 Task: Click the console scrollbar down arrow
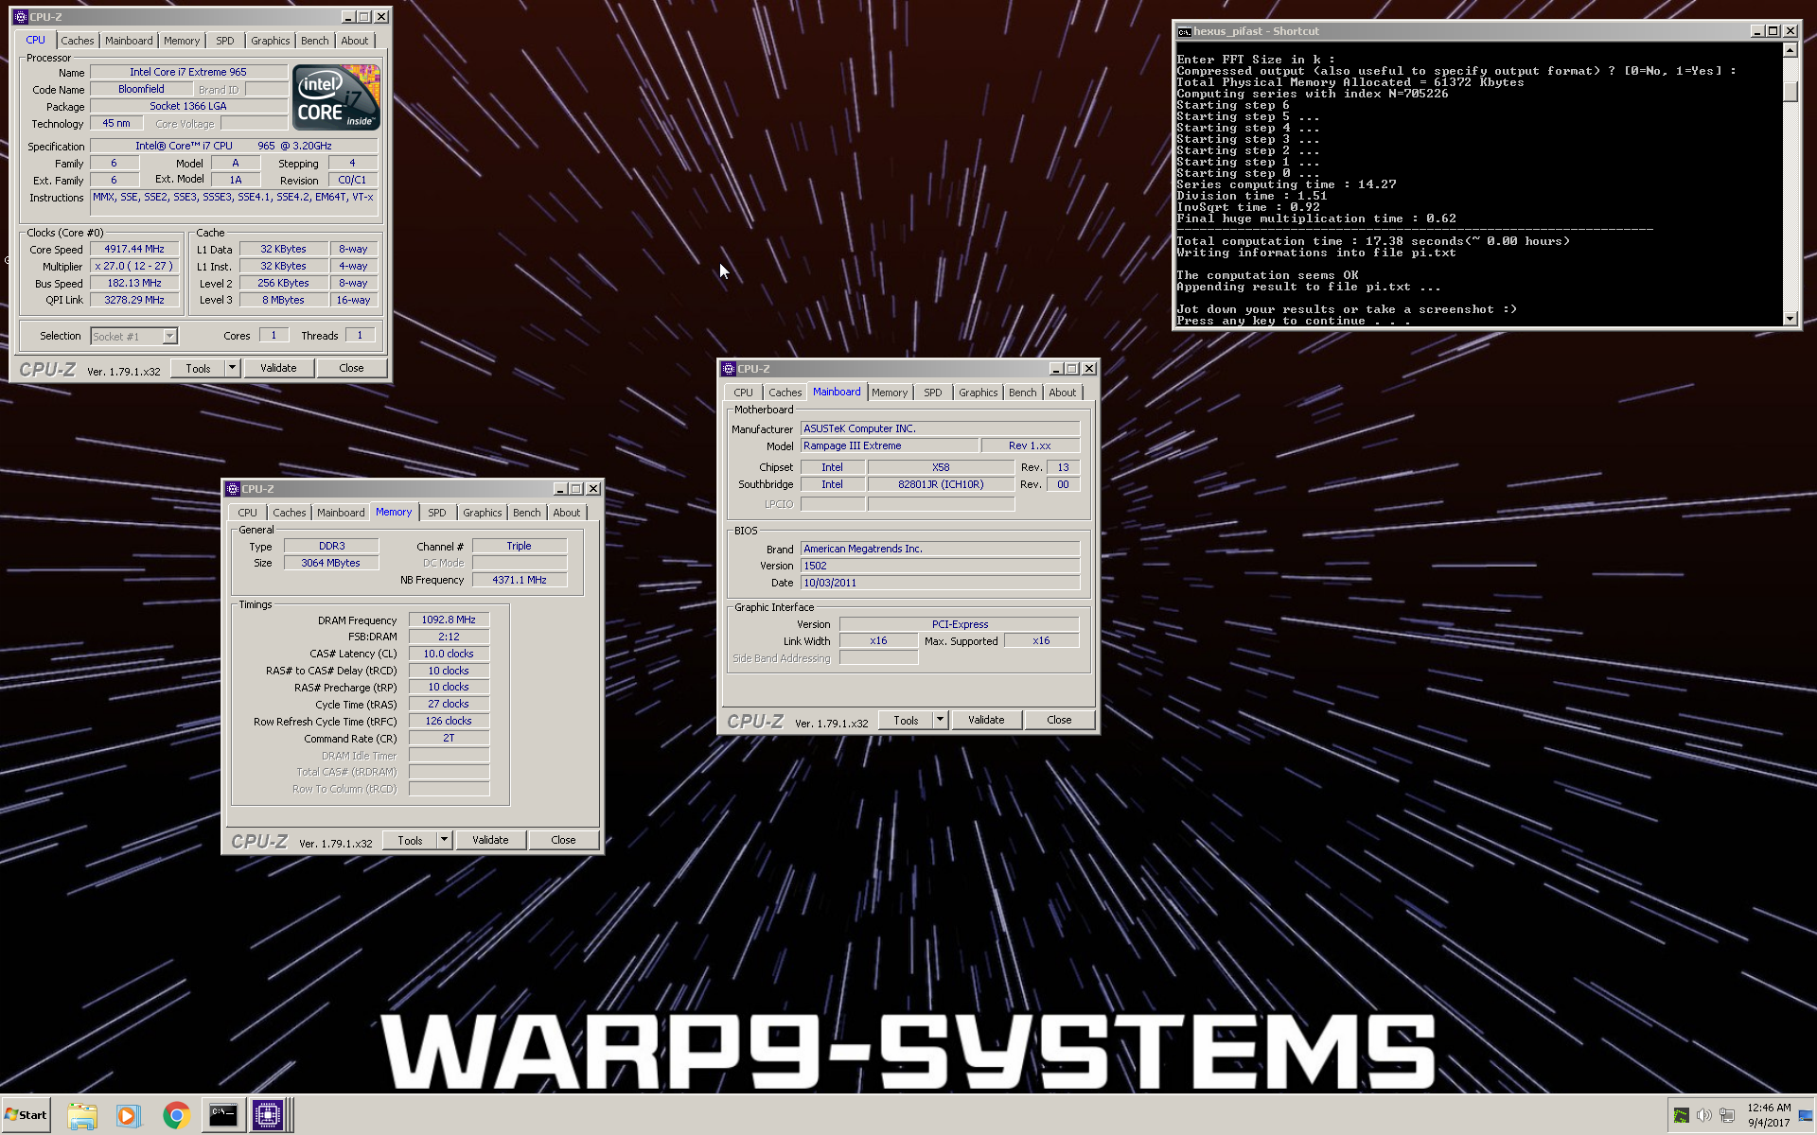tap(1791, 319)
